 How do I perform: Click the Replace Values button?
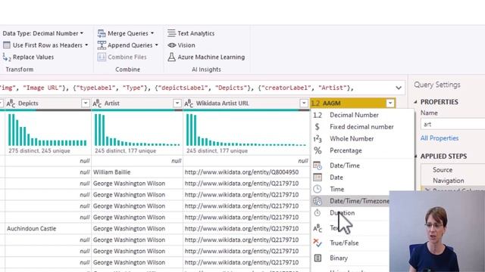28,57
